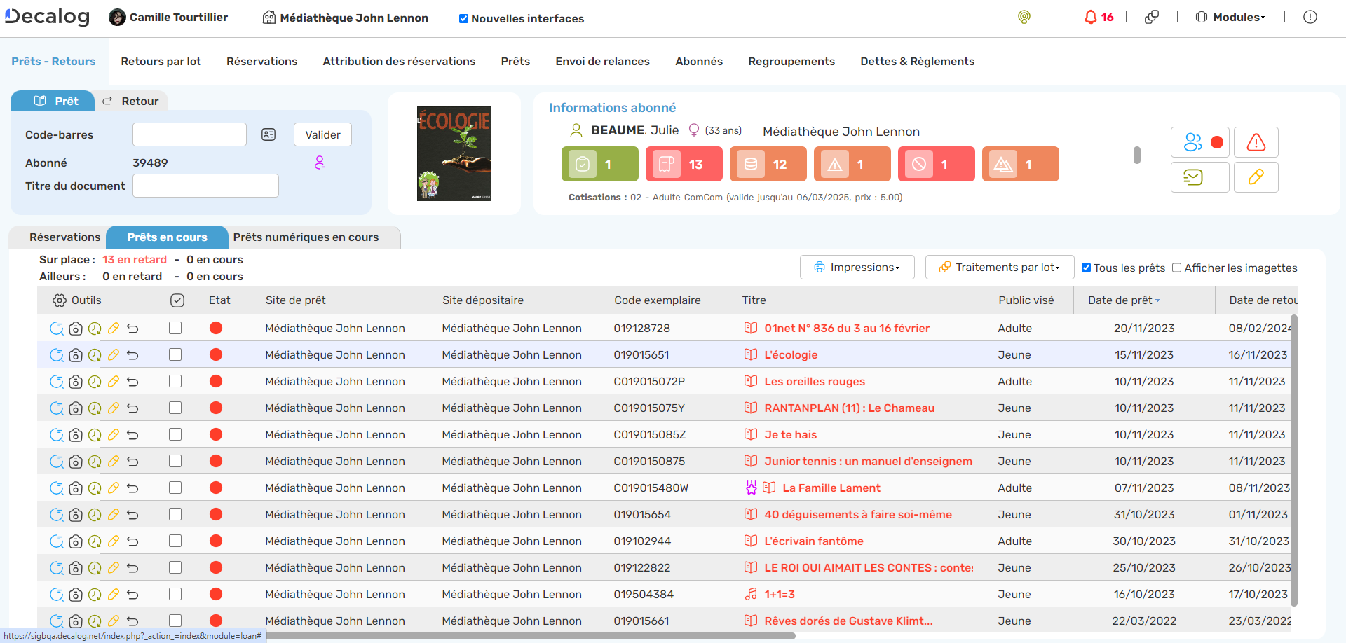Open the abonné card lookup icon near Code-barres
Image resolution: width=1346 pixels, height=643 pixels.
268,134
